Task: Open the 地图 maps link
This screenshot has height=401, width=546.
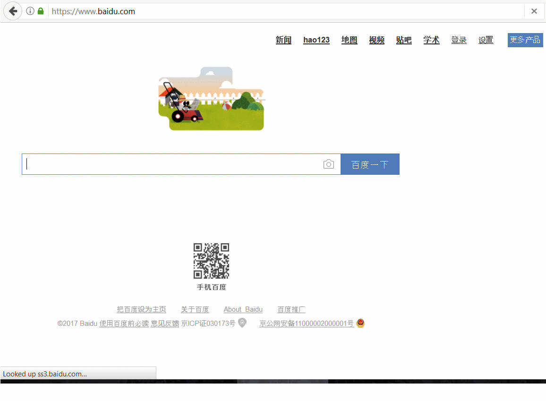Action: pos(349,40)
